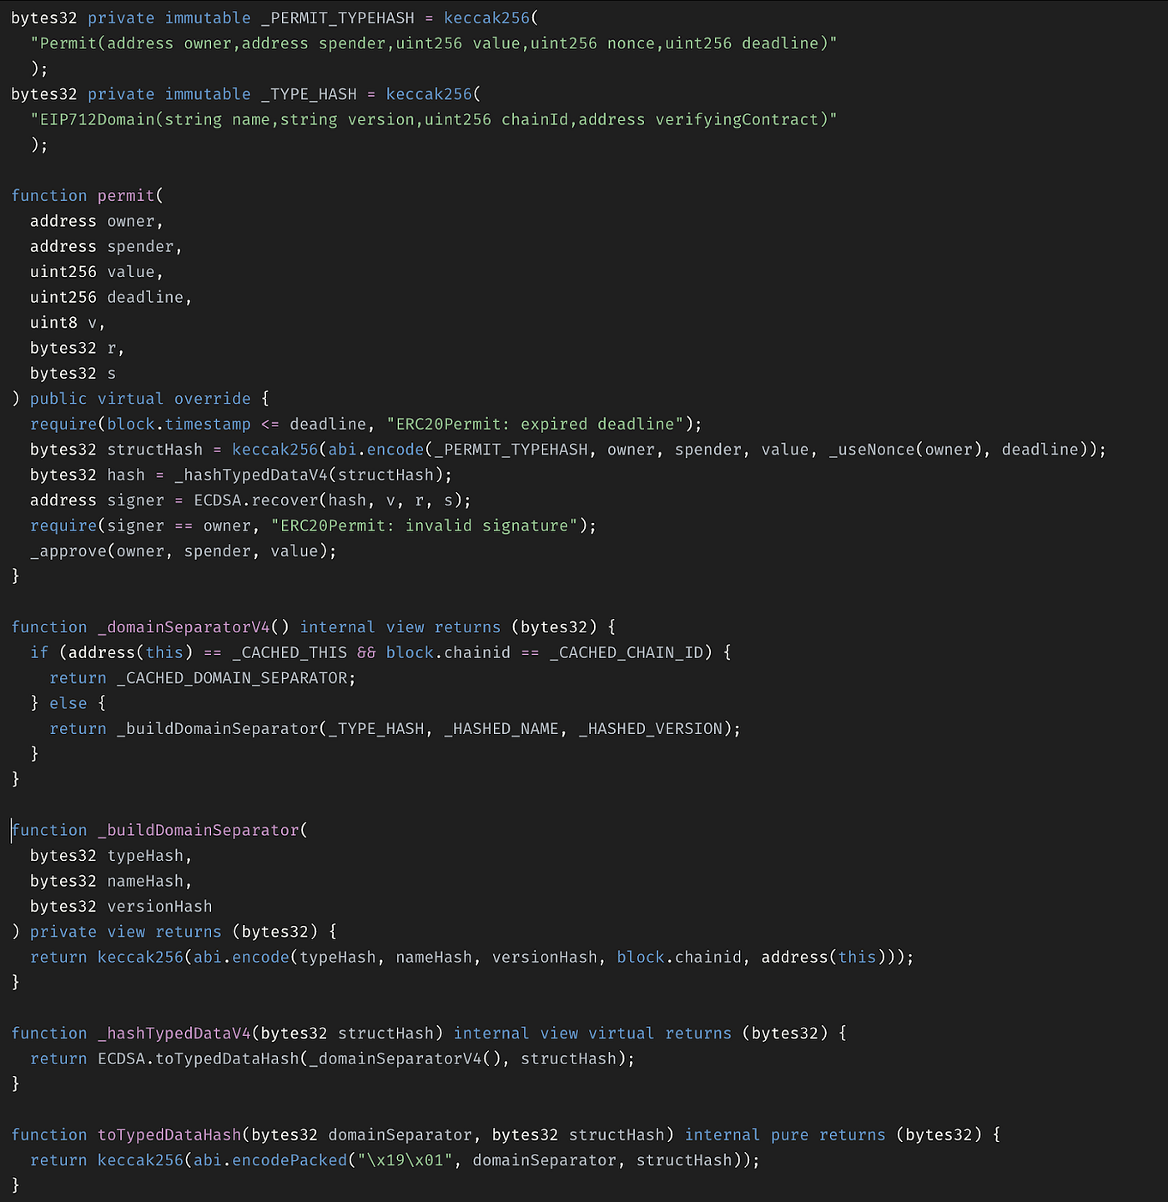Click 'public virtual override' modifiers line

pyautogui.click(x=140, y=399)
